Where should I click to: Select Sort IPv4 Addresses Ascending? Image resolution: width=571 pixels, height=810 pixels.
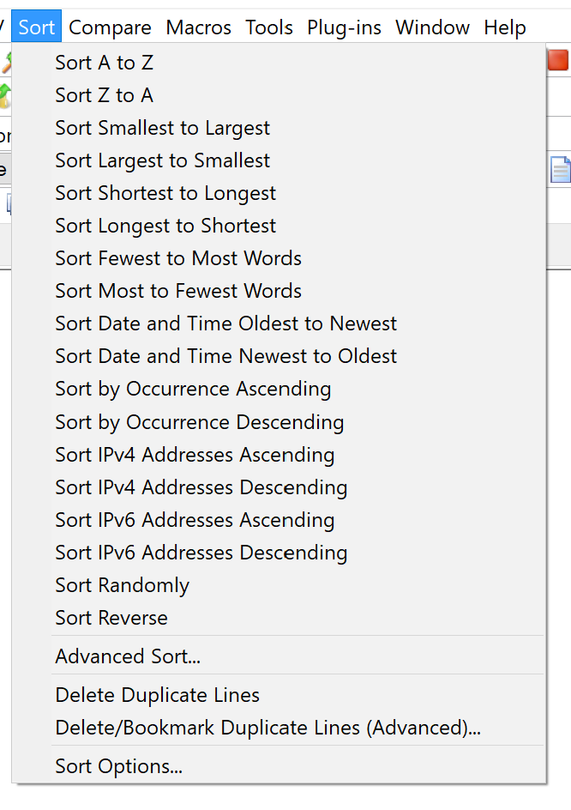[x=279, y=455]
